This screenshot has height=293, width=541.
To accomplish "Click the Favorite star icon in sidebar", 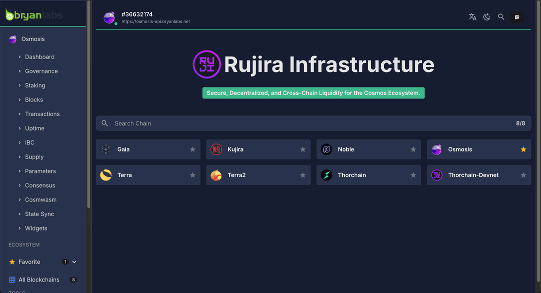I will tap(12, 261).
